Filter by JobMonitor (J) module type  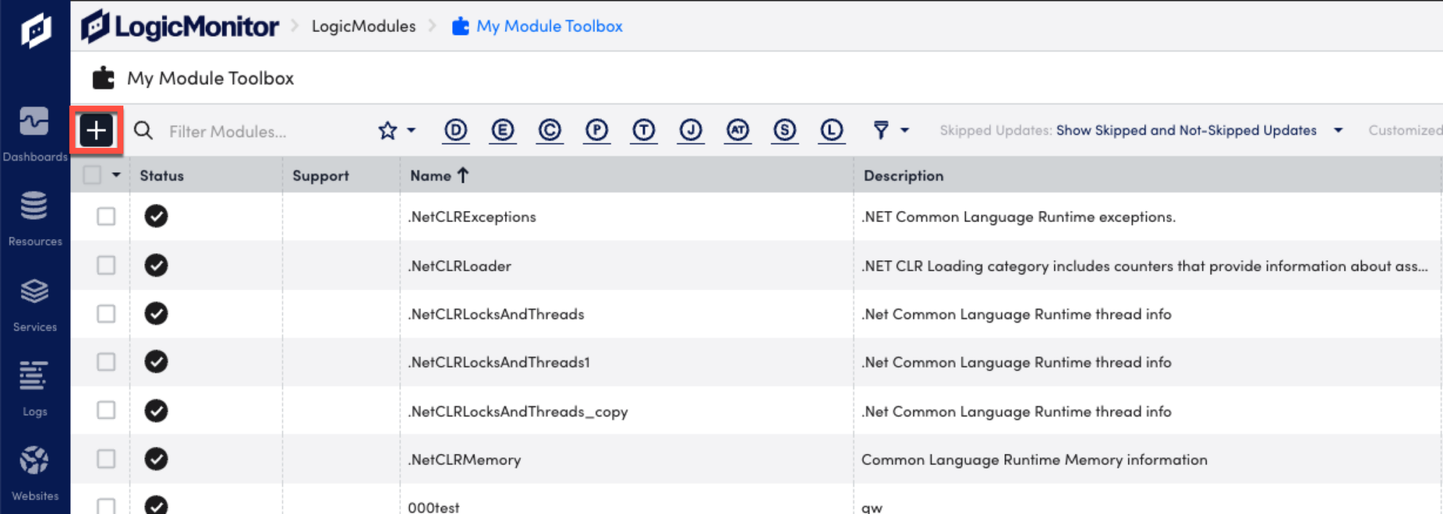point(690,130)
